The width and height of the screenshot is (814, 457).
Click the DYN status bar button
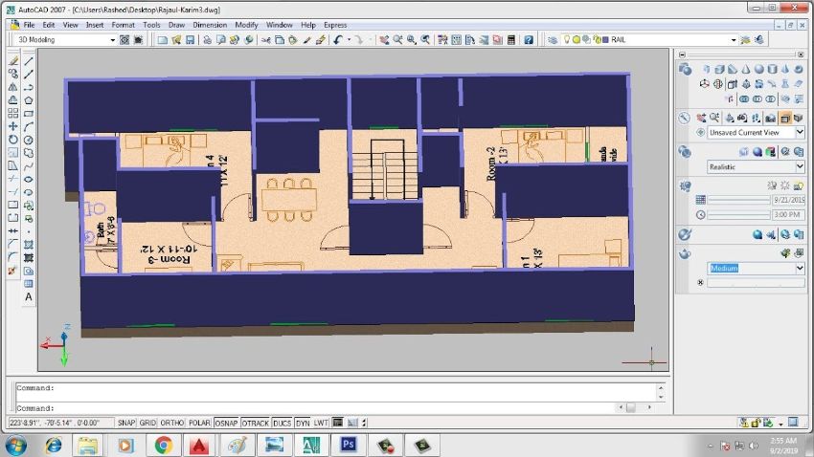click(303, 423)
